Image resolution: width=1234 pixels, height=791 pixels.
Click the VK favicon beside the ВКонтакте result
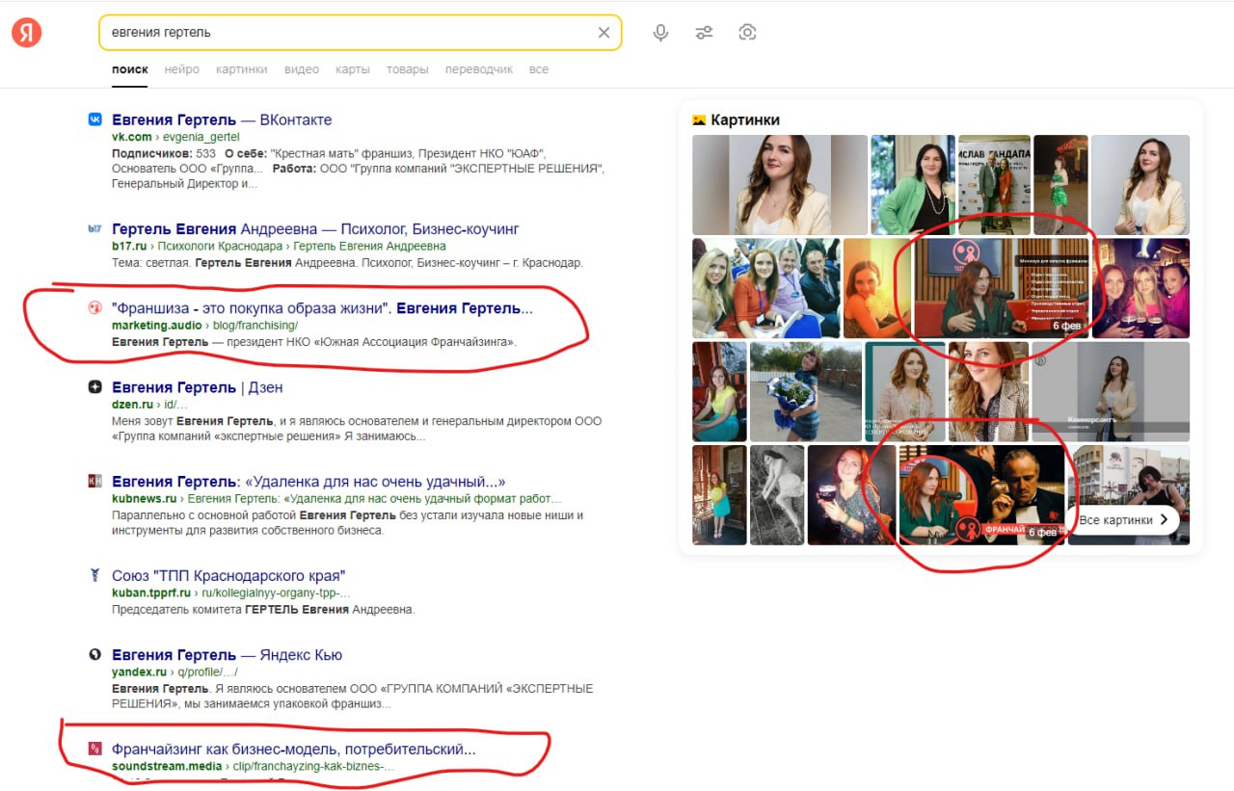tap(94, 119)
